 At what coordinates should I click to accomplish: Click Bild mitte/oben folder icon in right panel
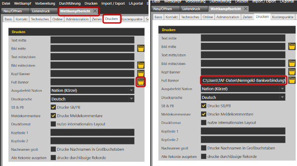292,63
